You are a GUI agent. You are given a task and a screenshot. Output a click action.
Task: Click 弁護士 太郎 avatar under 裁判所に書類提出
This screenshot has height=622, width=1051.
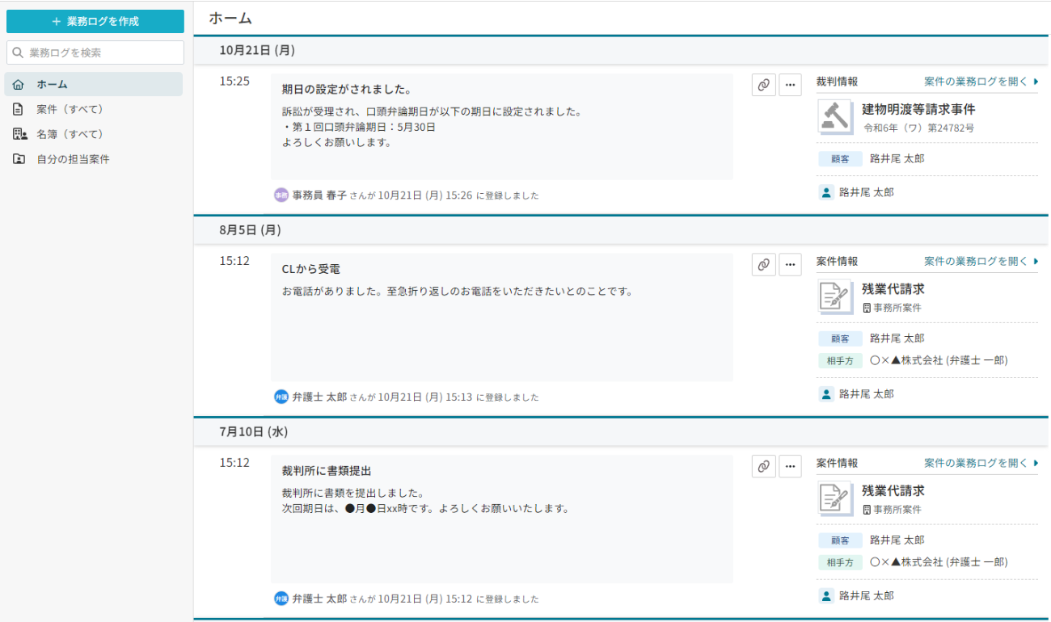tap(281, 599)
